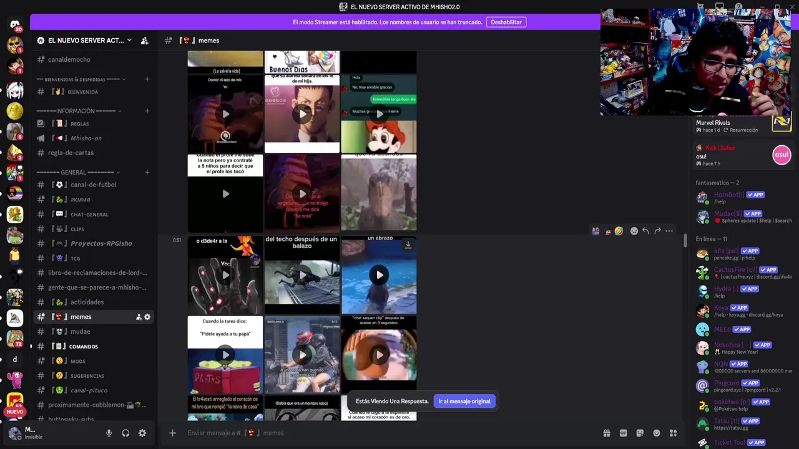The width and height of the screenshot is (799, 449).
Task: Disable Streamer mode with Deshabilitar button
Action: (506, 22)
